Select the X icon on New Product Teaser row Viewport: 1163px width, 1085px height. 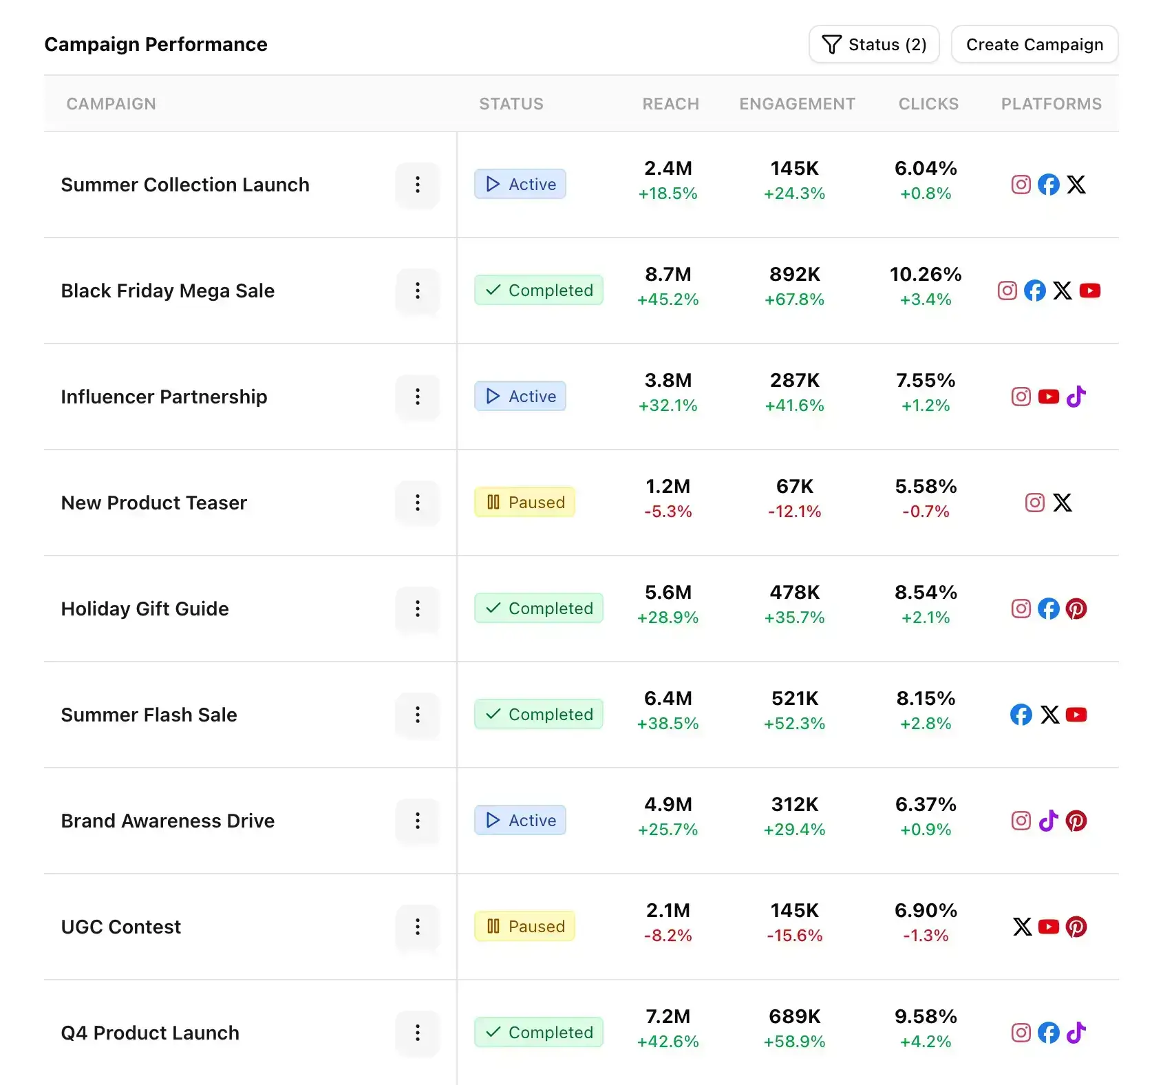click(x=1063, y=502)
